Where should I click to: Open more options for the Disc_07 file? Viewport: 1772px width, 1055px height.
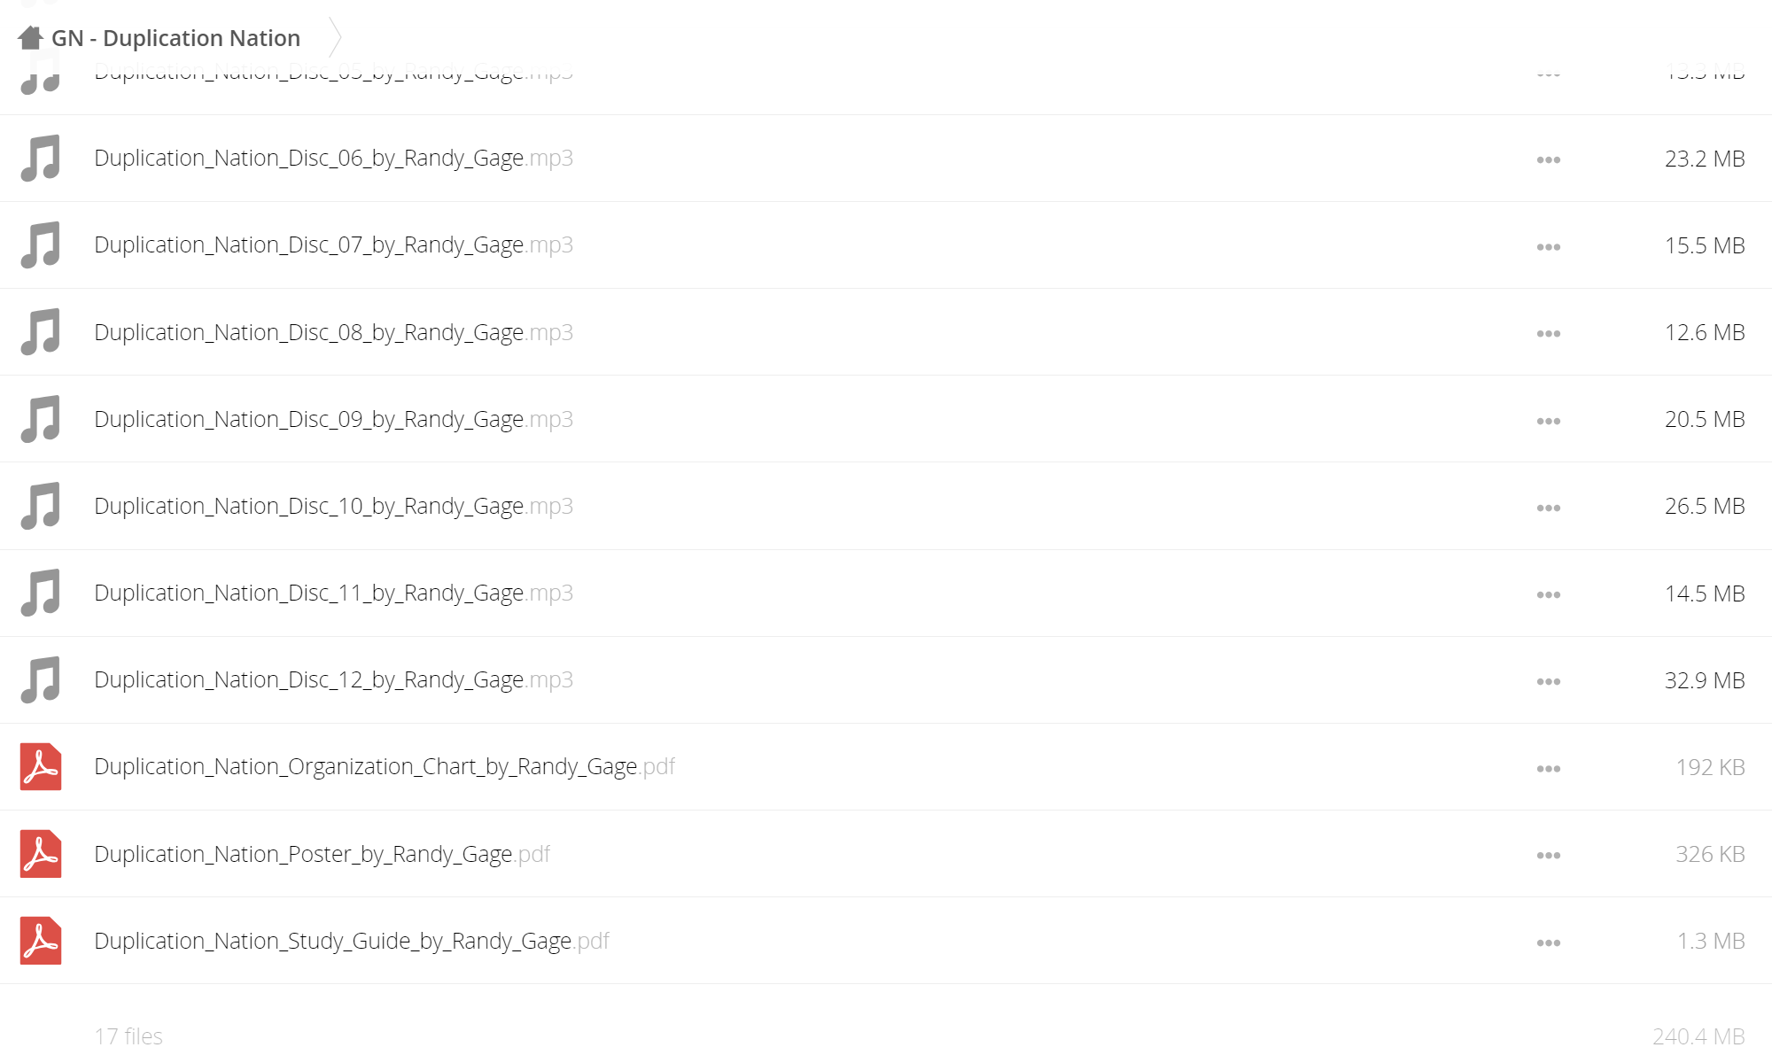coord(1548,246)
